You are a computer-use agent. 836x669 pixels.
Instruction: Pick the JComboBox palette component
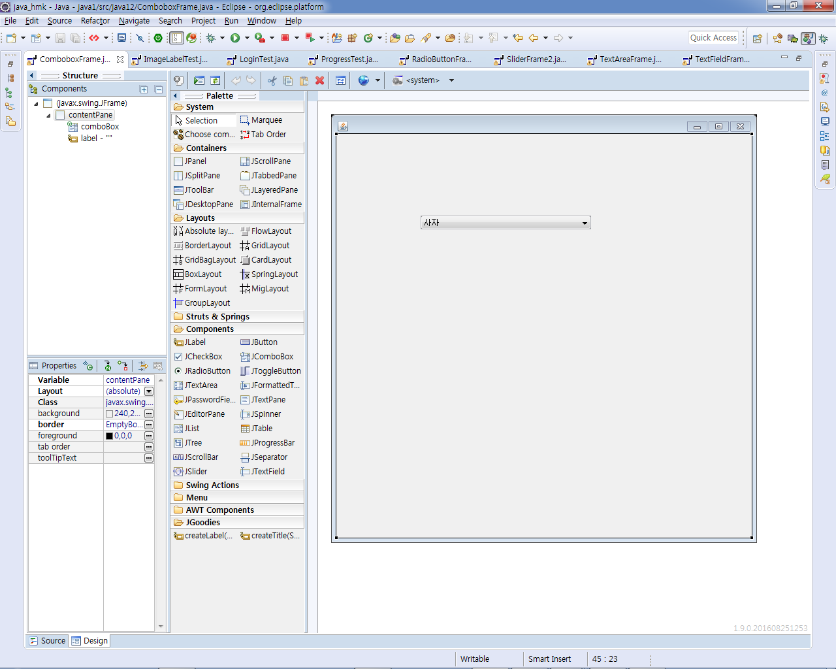[x=267, y=357]
